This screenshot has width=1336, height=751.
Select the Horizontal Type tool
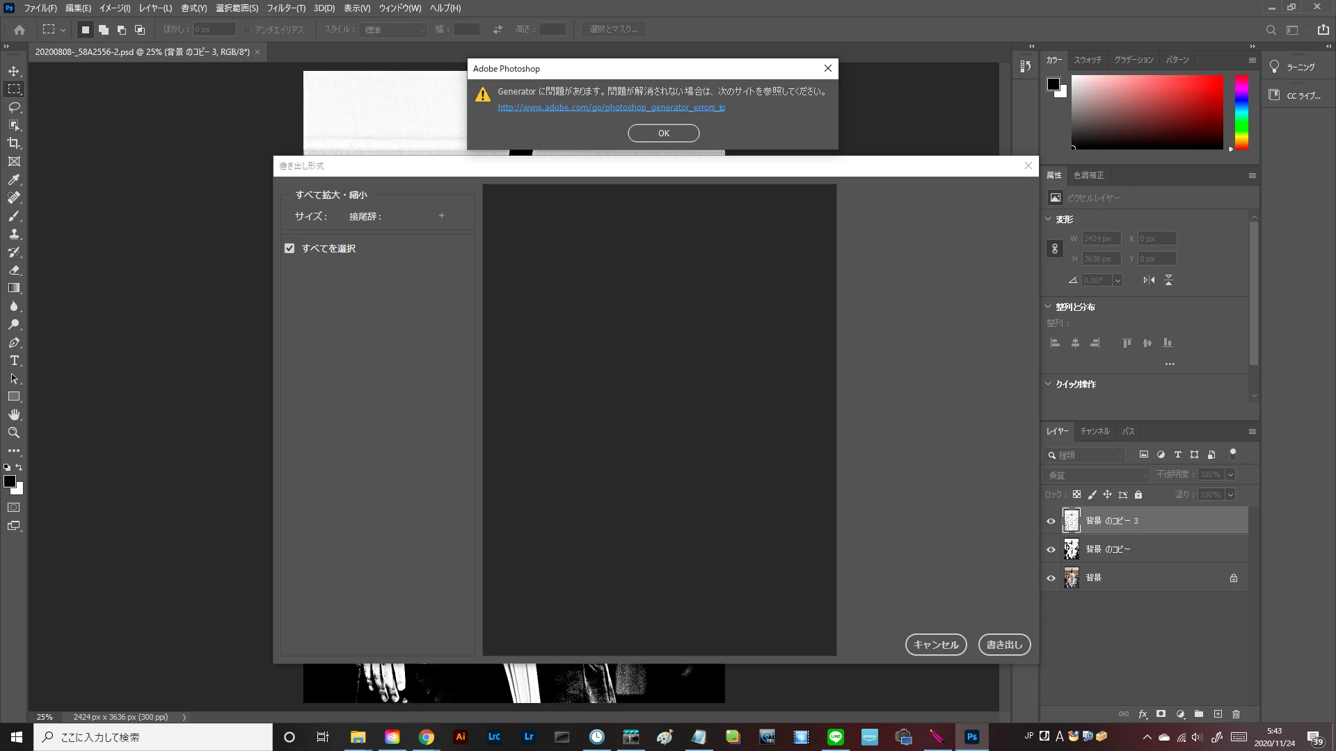14,360
